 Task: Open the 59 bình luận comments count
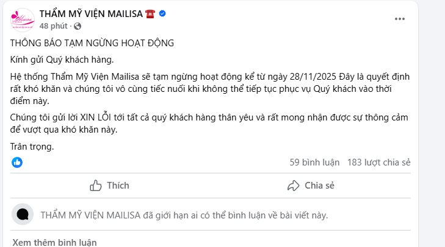pyautogui.click(x=314, y=162)
